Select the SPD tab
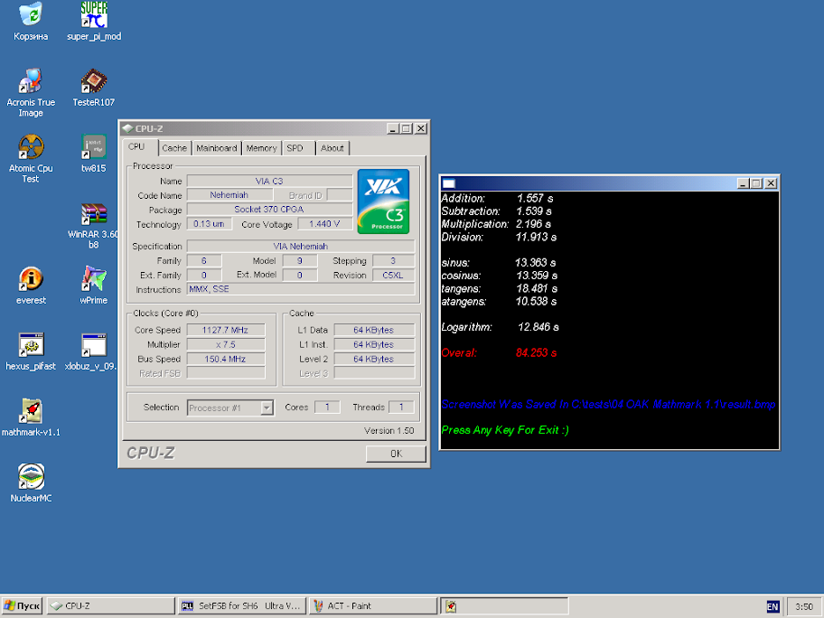 (295, 148)
